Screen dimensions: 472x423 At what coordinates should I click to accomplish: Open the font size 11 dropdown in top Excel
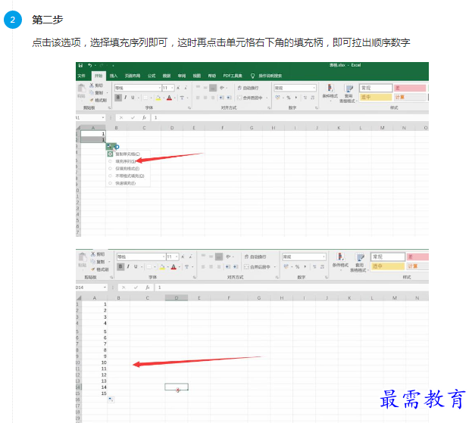pyautogui.click(x=172, y=88)
